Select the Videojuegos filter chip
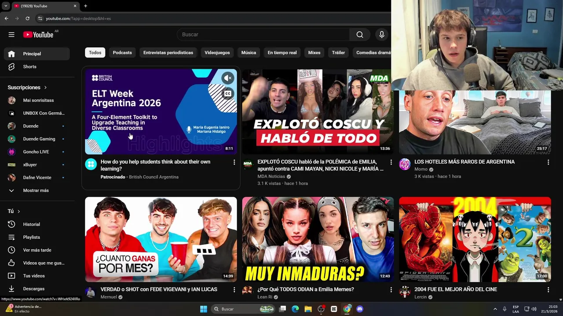 tap(217, 53)
